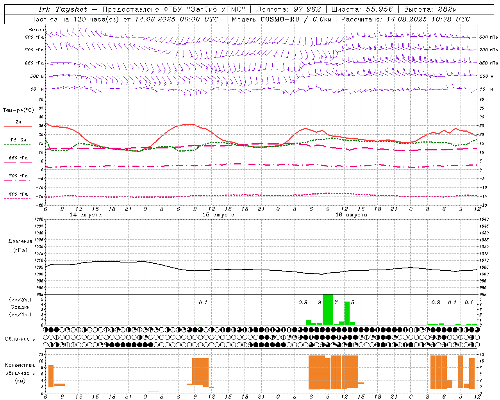Viewport: 500px width, 400px height.
Task: Click the precipitation amount '0.9'
Action: click(303, 303)
